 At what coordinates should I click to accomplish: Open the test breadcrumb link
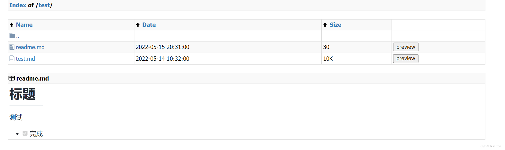[44, 5]
